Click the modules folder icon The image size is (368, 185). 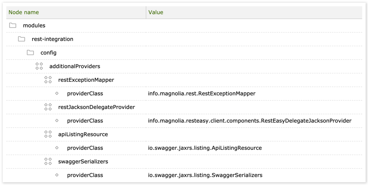tap(13, 25)
